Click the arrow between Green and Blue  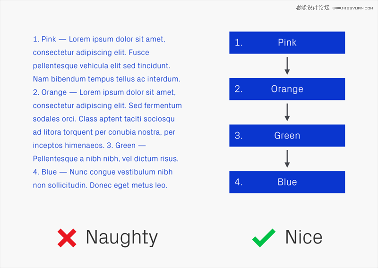coord(287,159)
